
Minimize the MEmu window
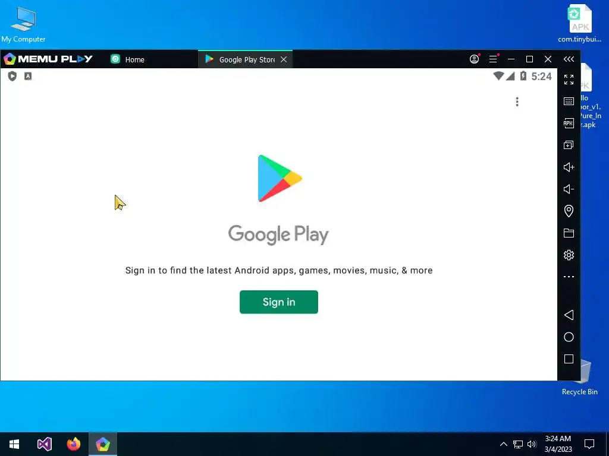tap(511, 59)
